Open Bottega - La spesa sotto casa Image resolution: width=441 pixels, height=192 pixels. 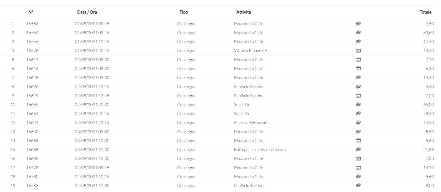coord(259,150)
